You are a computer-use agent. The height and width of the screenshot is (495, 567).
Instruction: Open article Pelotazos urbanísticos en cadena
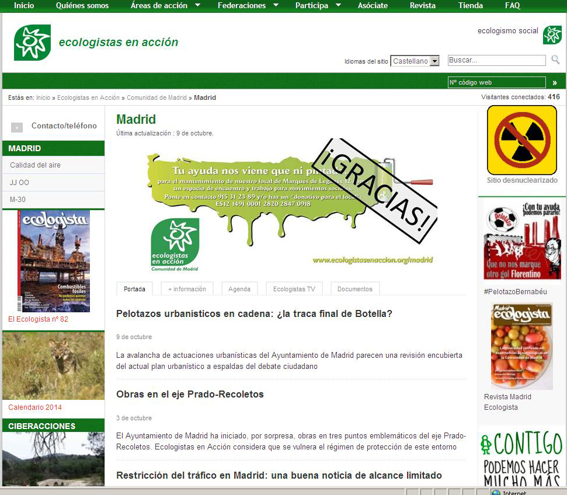254,313
